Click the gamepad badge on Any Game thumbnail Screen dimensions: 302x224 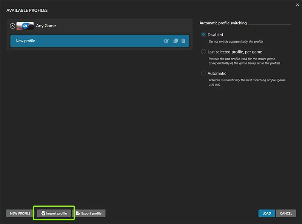point(25,26)
